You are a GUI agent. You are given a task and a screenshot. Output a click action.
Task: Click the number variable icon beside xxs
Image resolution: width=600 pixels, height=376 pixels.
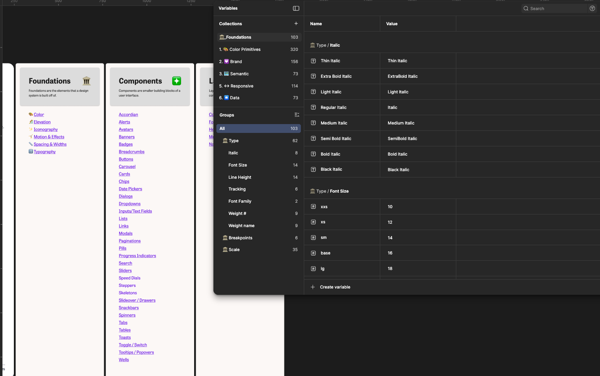(x=313, y=207)
